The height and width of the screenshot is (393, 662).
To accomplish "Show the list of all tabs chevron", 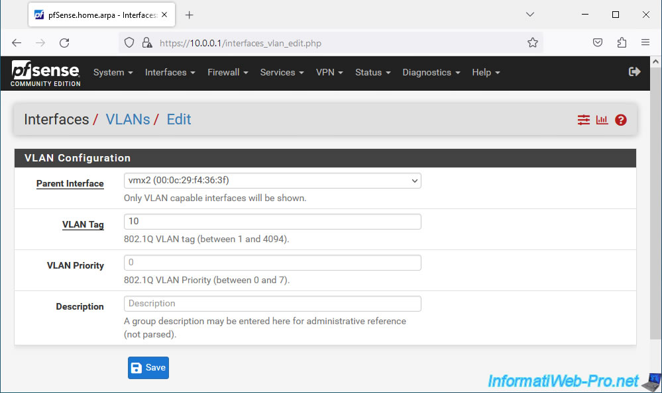I will click(x=530, y=15).
